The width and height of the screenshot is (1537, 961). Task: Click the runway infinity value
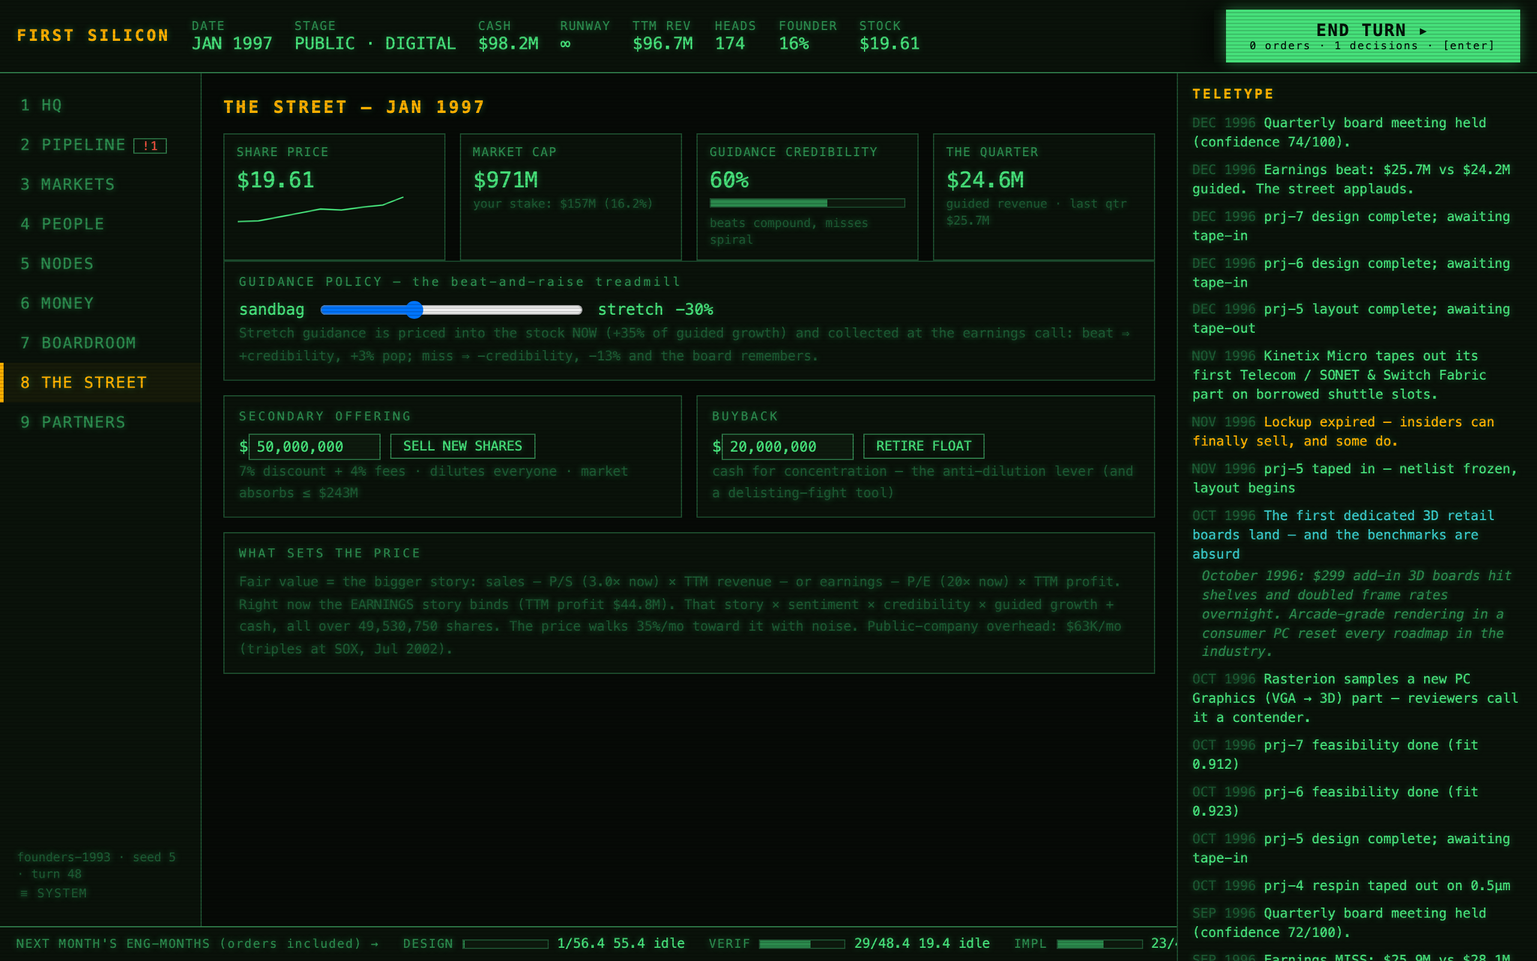565,43
